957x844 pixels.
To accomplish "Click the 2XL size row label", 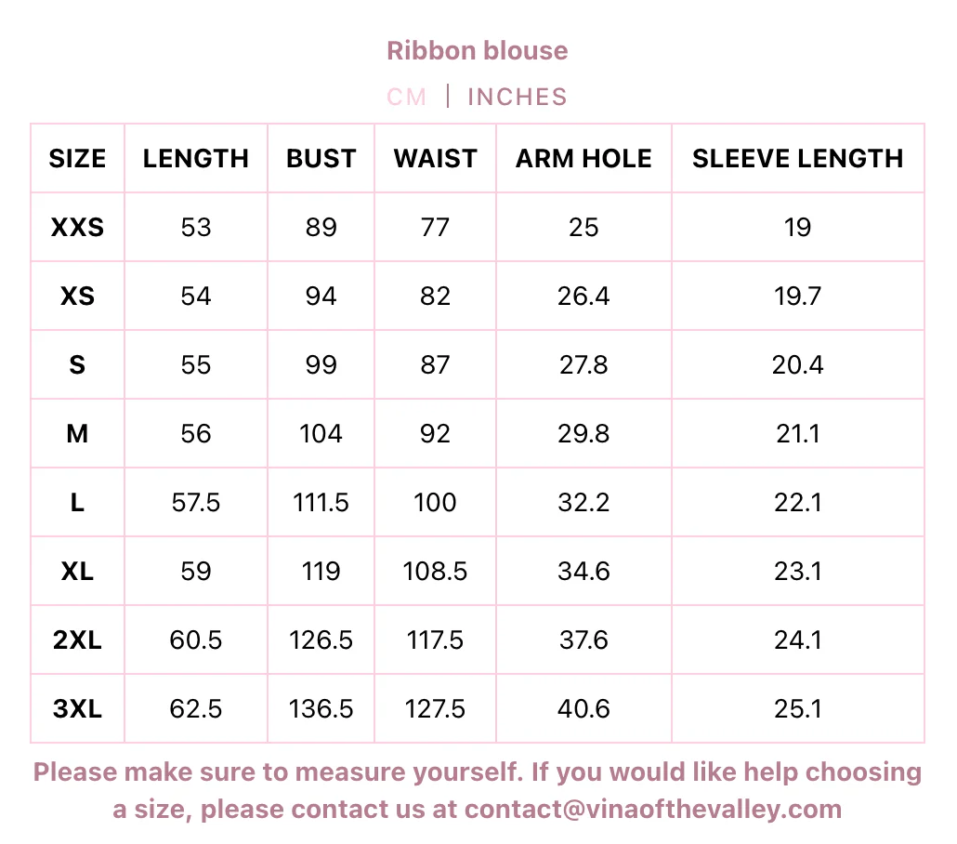I will pos(77,640).
